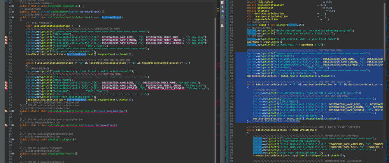Image resolution: width=389 pixels, height=163 pixels.
Task: Click displayTripReport method name on line 88
Action: coord(60,139)
